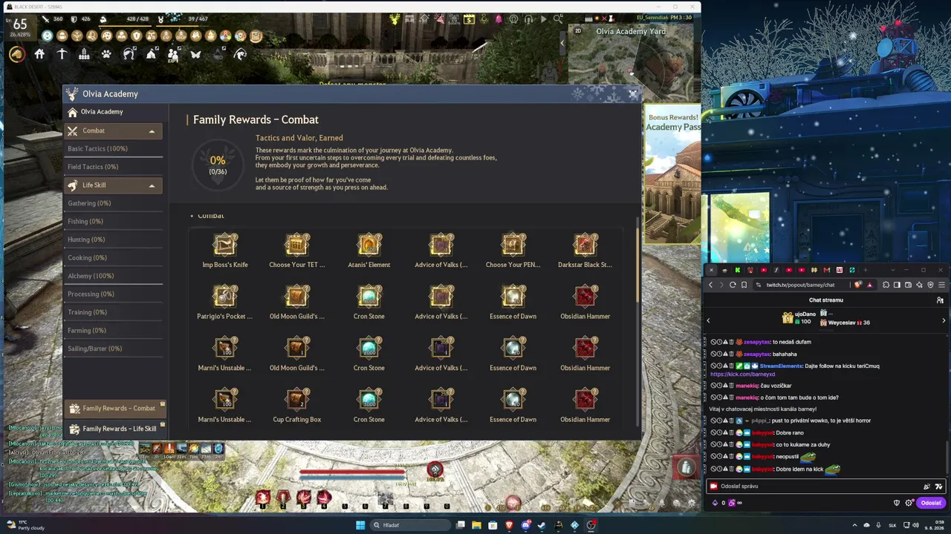This screenshot has height=534, width=951.
Task: Click the fence farm icon in HUD
Action: (x=84, y=54)
